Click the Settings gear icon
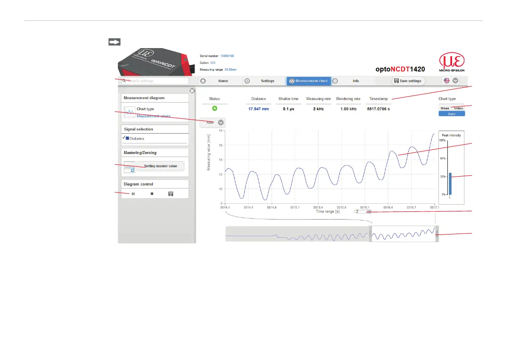This screenshot has height=357, width=507. (247, 81)
